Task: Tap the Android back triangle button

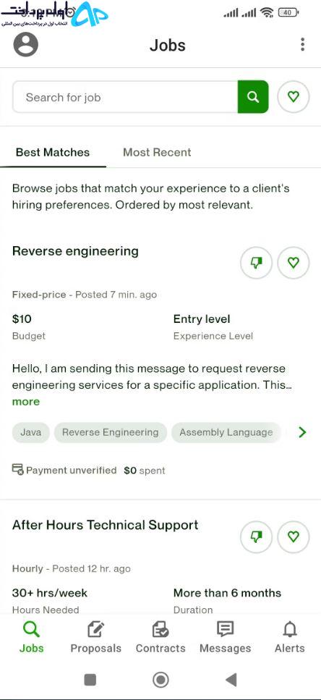Action: pos(231,680)
